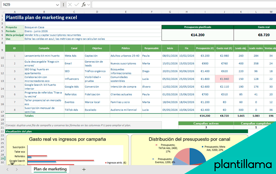Select the Google Ads channel cell

[x=74, y=87]
